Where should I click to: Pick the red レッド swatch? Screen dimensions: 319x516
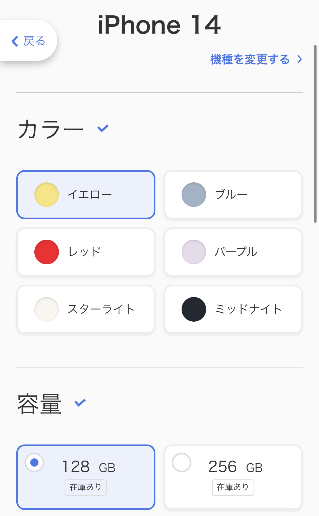(47, 252)
